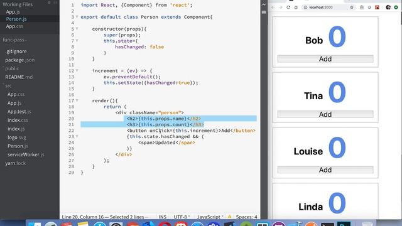402x226 pixels.
Task: Click the green circle extension icon
Action: (396, 8)
